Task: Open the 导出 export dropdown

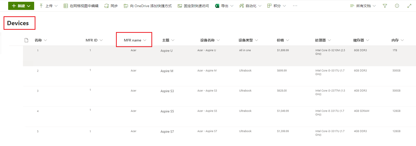Action: click(224, 6)
